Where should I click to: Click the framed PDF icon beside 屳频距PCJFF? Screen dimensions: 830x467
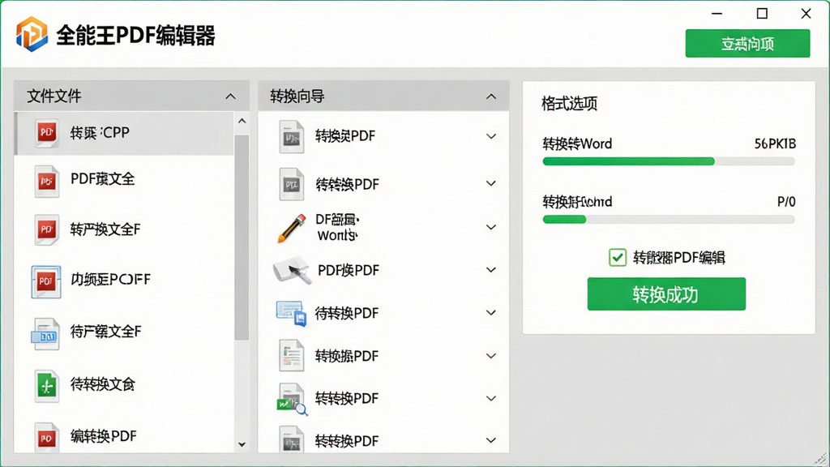[46, 281]
